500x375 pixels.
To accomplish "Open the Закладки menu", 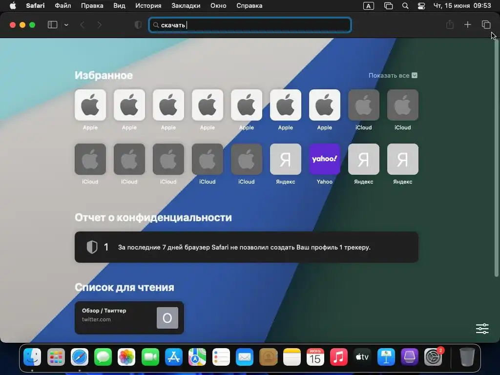I will [186, 6].
